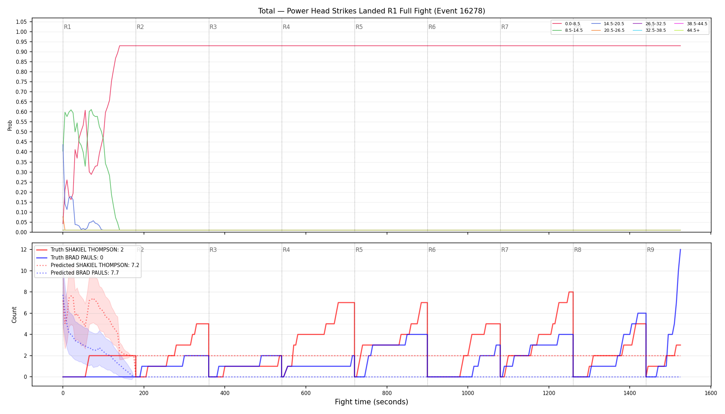Click the R9 round marker in the Count chart

pos(650,250)
